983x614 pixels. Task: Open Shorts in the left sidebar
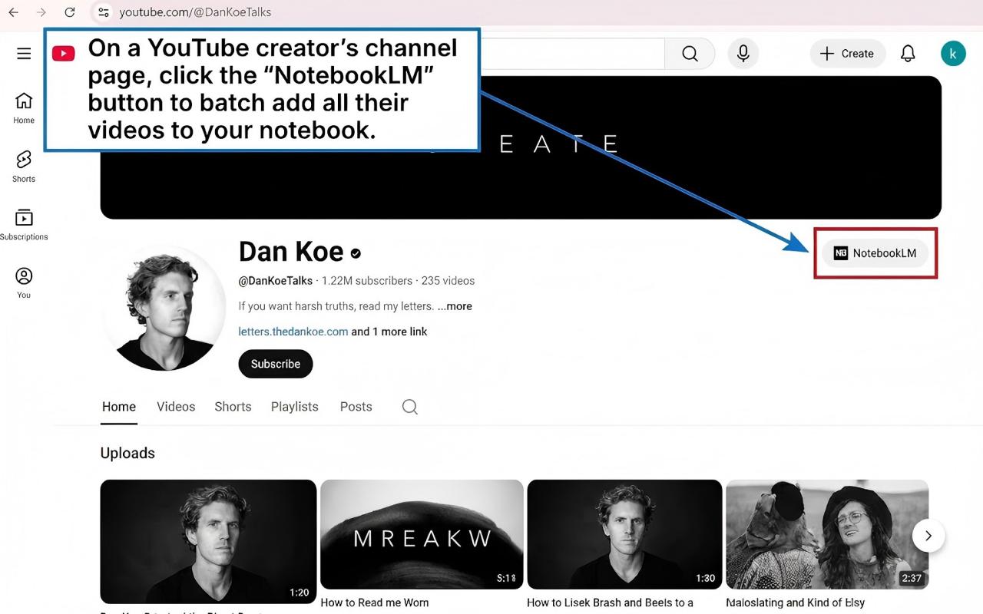pos(24,166)
